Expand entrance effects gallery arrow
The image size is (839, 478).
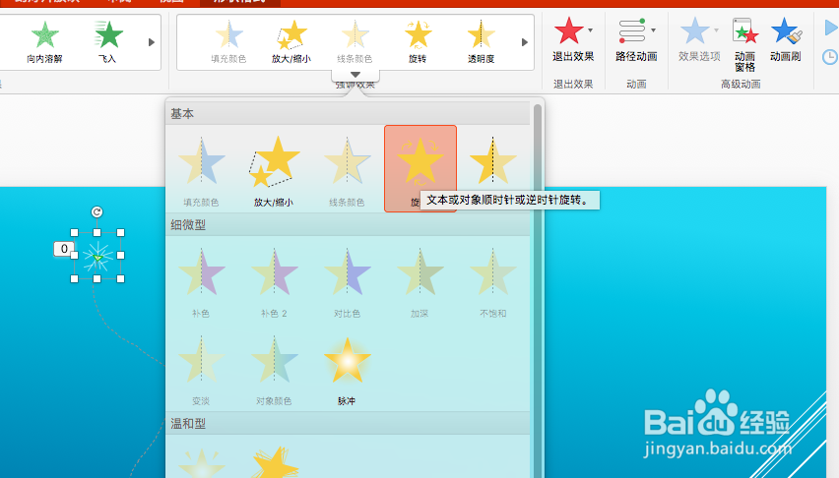(152, 42)
